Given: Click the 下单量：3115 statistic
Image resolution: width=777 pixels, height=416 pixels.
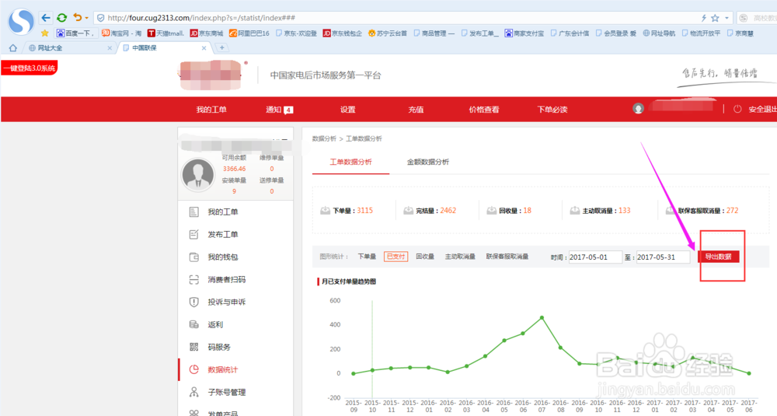Looking at the screenshot, I should [347, 211].
